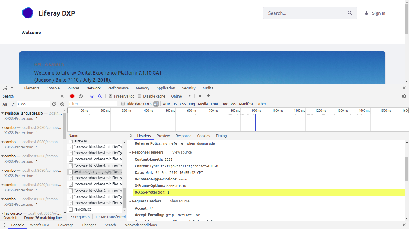Filter requests by Img type
This screenshot has height=229, width=409.
tap(192, 104)
